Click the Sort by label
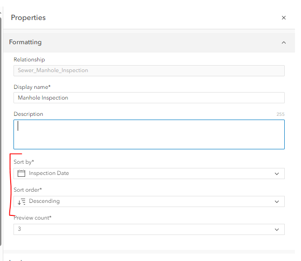Screen dimensions: 301x261 (x=24, y=162)
